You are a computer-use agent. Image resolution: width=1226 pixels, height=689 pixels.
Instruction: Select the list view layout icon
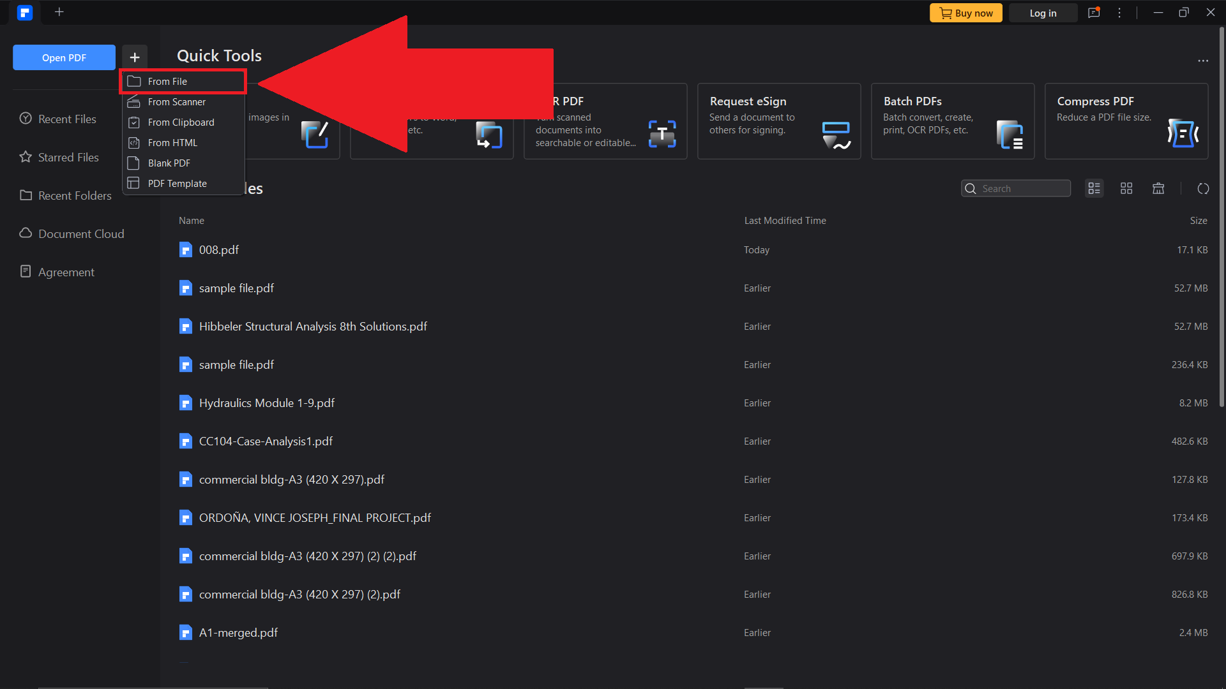1094,188
